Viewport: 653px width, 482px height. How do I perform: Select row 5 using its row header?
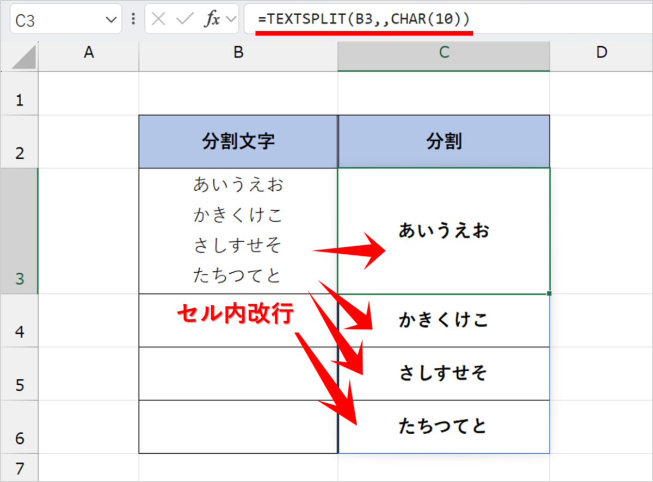coord(20,373)
